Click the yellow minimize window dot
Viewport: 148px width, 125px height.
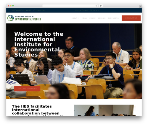point(11,6)
